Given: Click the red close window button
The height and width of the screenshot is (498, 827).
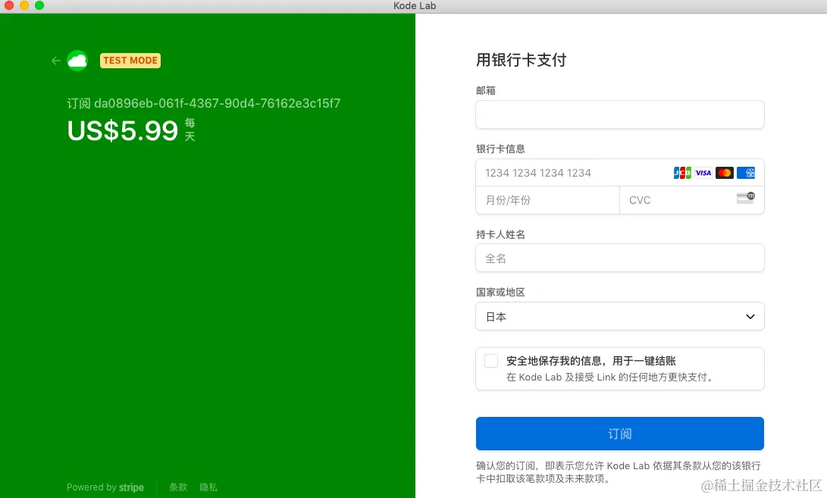Looking at the screenshot, I should 9,6.
